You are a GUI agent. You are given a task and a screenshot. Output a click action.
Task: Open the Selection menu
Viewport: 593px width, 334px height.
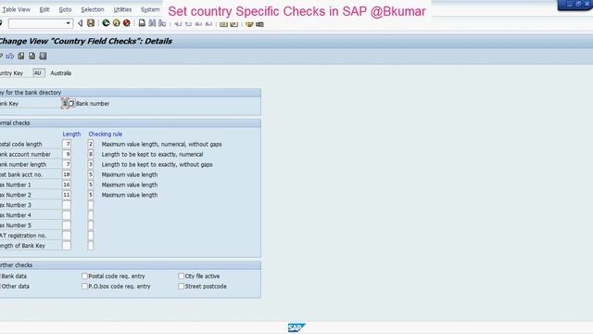(93, 9)
